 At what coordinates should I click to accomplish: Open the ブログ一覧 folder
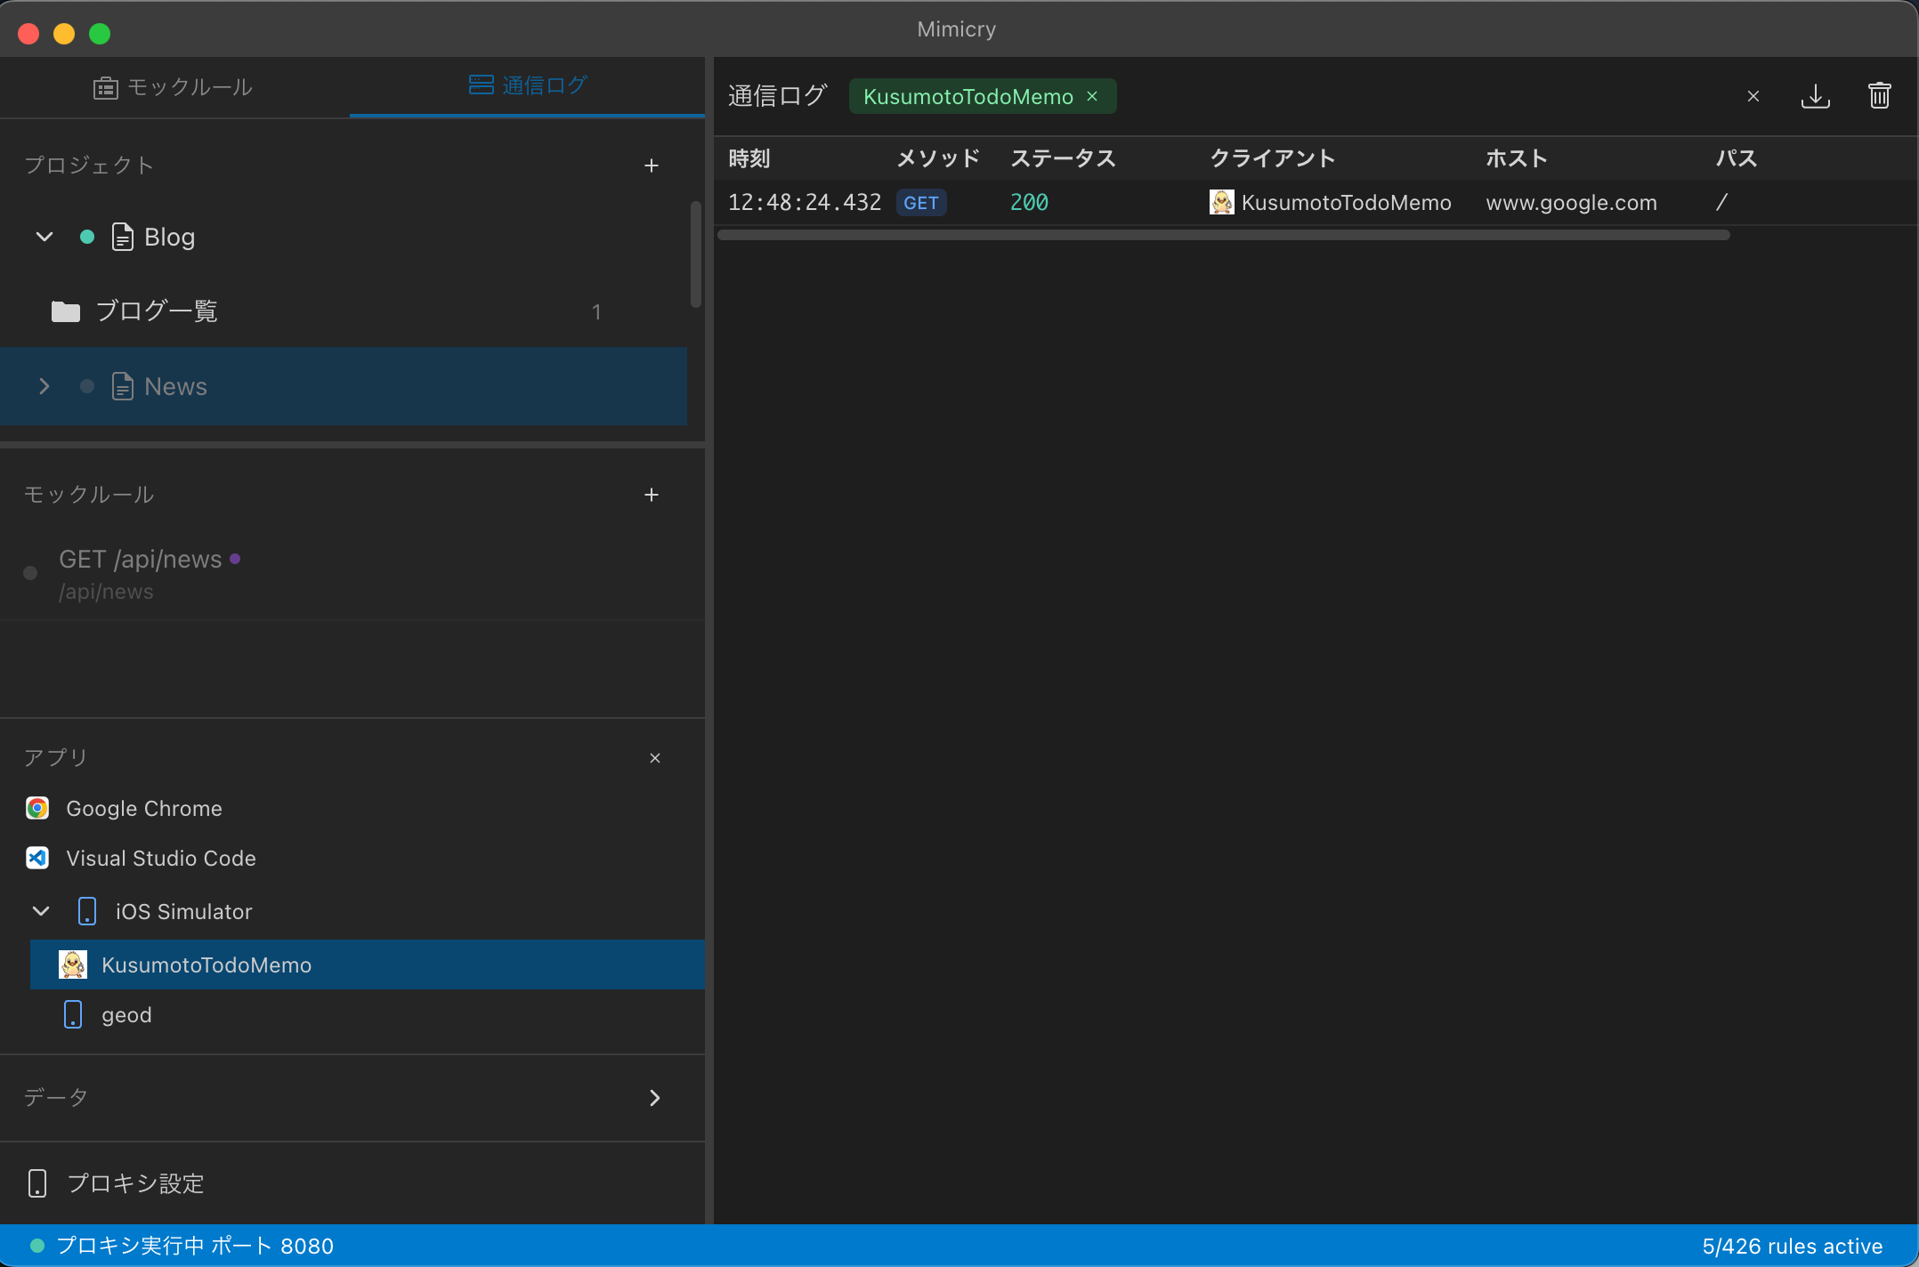[344, 311]
